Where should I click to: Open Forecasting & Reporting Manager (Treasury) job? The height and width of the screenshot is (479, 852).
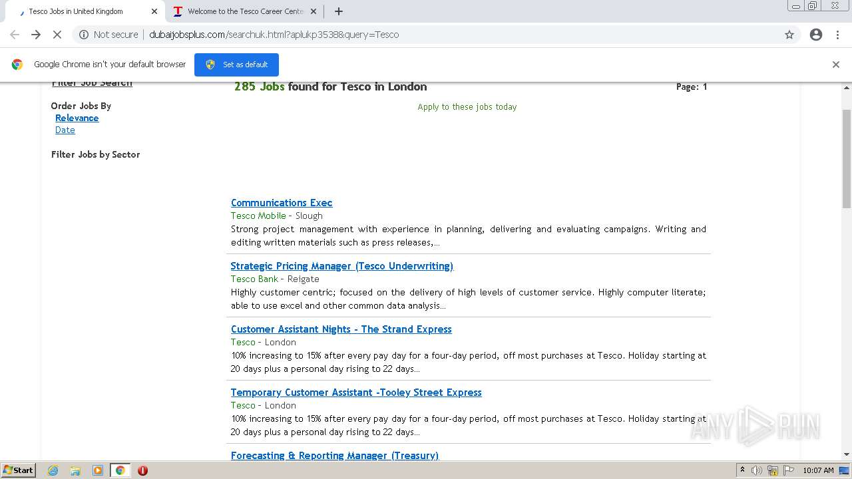335,456
